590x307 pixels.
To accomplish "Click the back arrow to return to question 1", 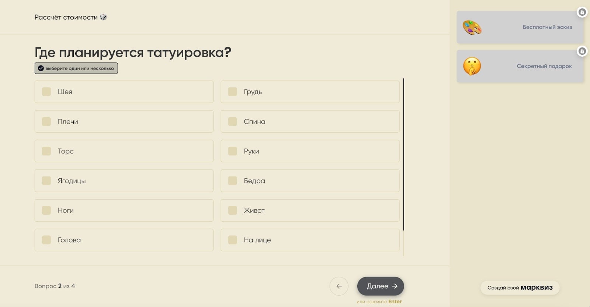I will tap(339, 286).
